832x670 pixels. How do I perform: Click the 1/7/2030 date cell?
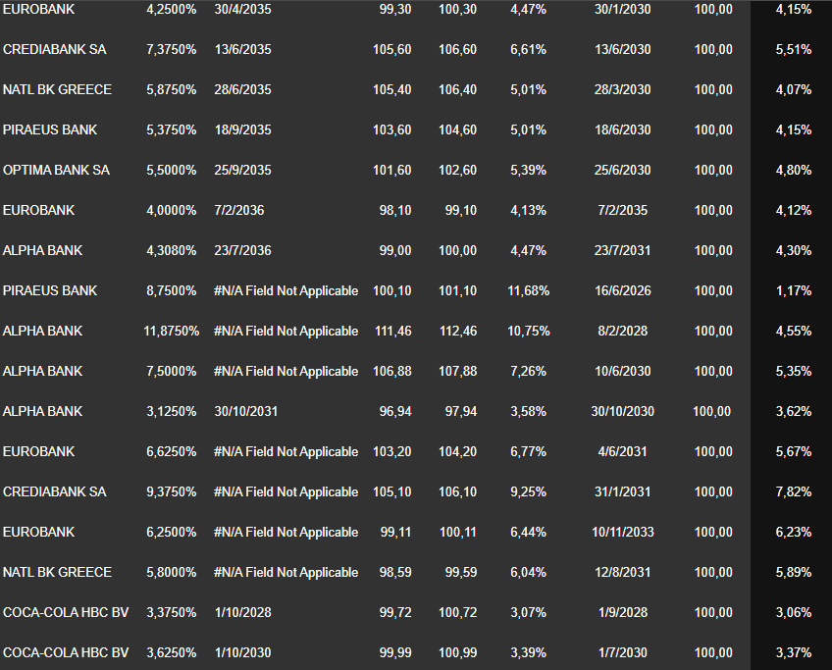[x=622, y=652]
